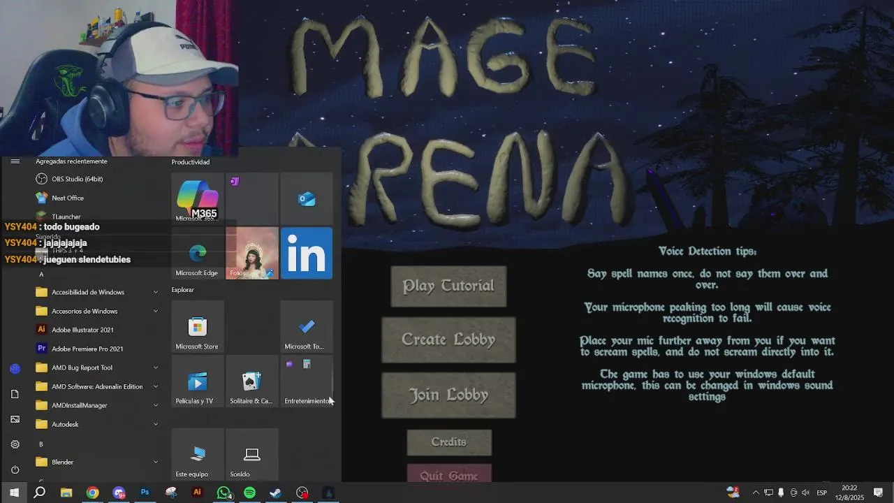Open the Películas y TV tile
This screenshot has width=894, height=503.
click(198, 381)
